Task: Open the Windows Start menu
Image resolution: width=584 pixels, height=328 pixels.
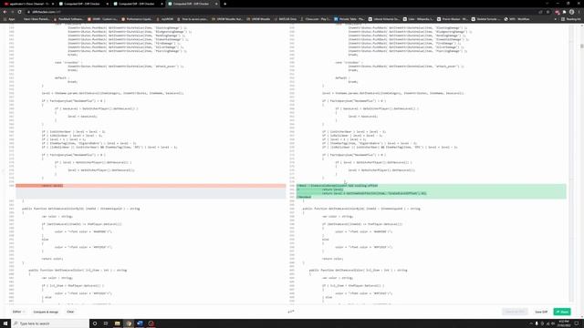Action: click(5, 323)
